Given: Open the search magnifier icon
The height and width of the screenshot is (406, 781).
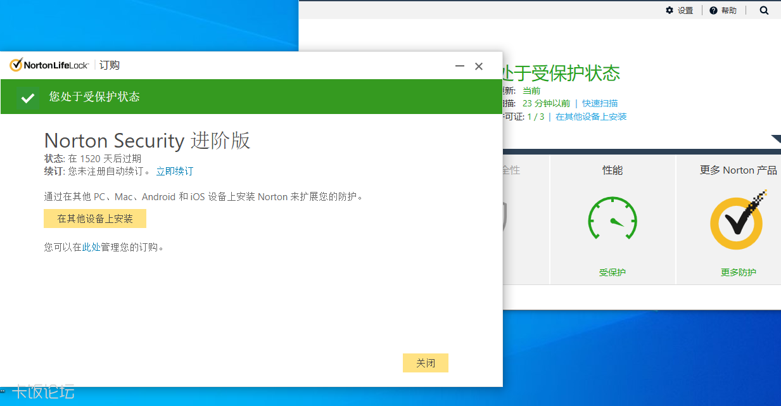Looking at the screenshot, I should (x=764, y=10).
